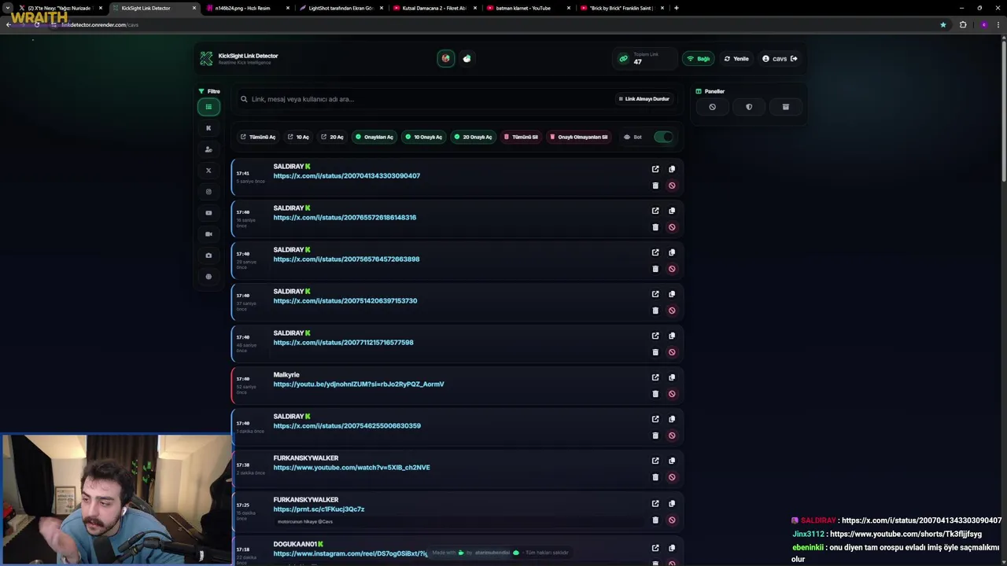Filter links by Kick icon
Screen dimensions: 1007x566
click(208, 128)
